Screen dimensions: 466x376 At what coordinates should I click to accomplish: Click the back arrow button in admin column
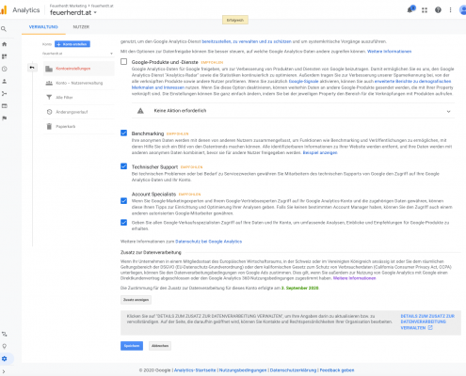pyautogui.click(x=32, y=68)
